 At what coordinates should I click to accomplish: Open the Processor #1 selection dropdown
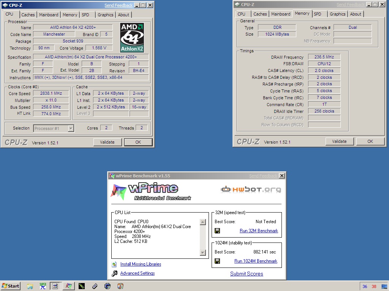coord(71,128)
